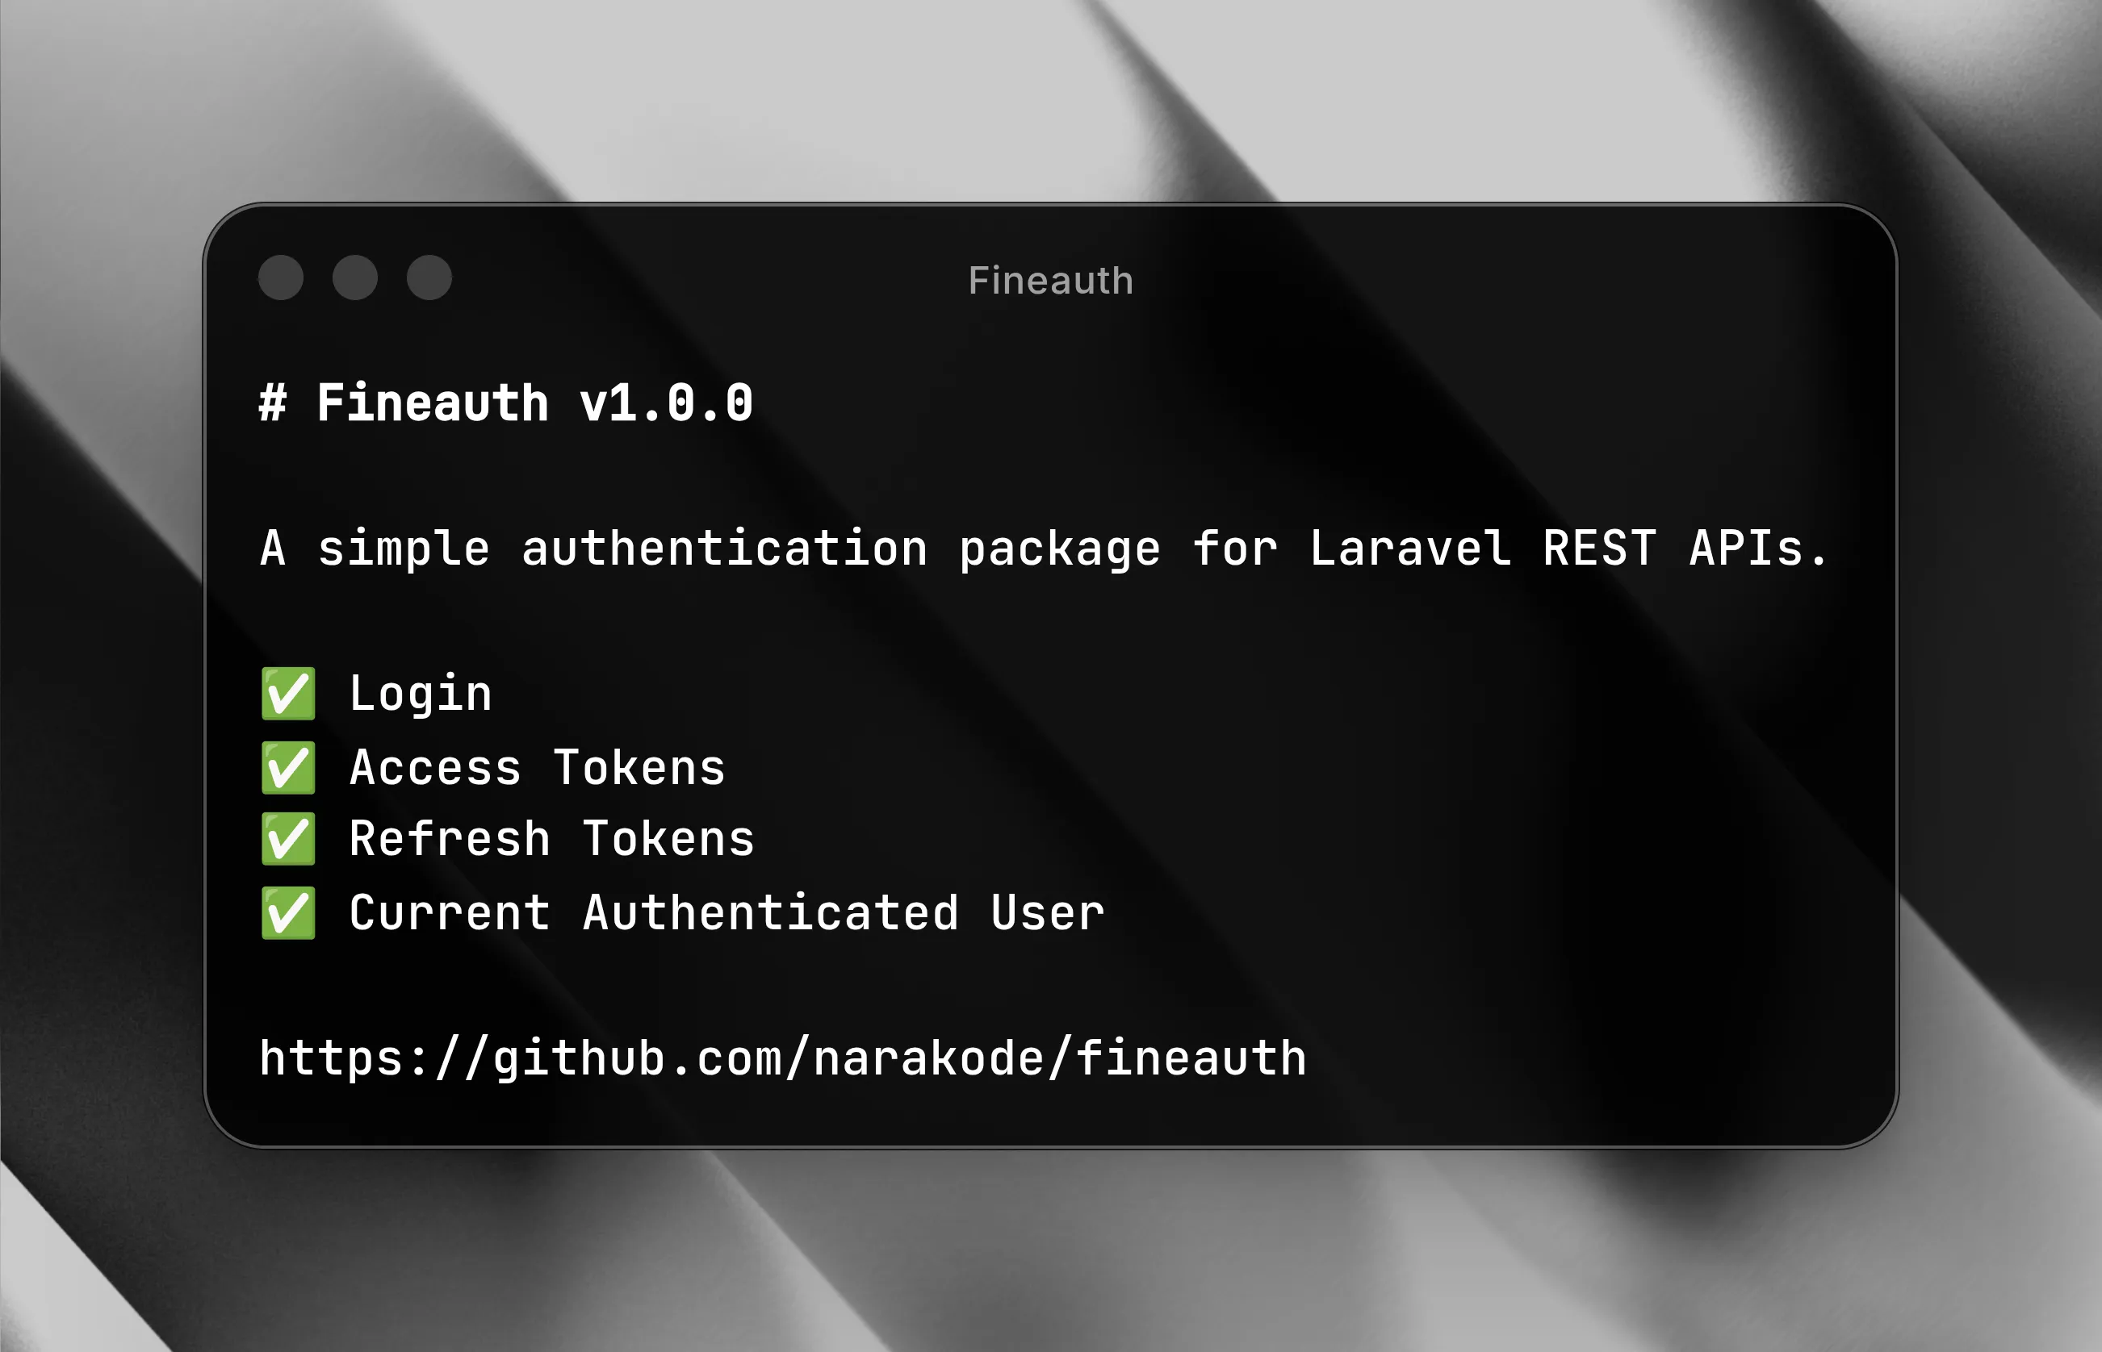Image resolution: width=2102 pixels, height=1352 pixels.
Task: Click the third gray window dot
Action: click(x=429, y=277)
